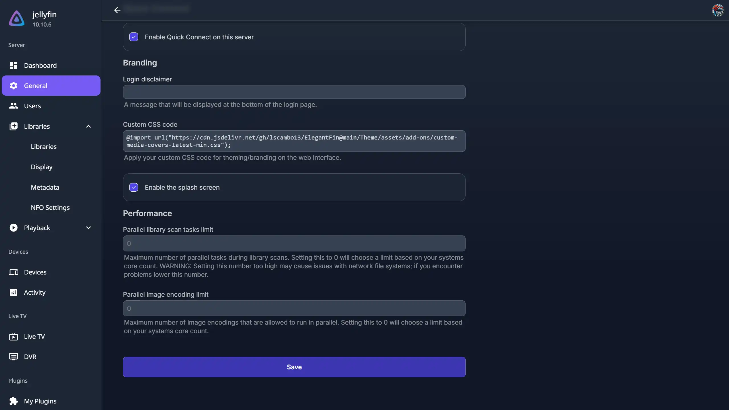Click the Users people icon
729x410 pixels.
tap(13, 106)
